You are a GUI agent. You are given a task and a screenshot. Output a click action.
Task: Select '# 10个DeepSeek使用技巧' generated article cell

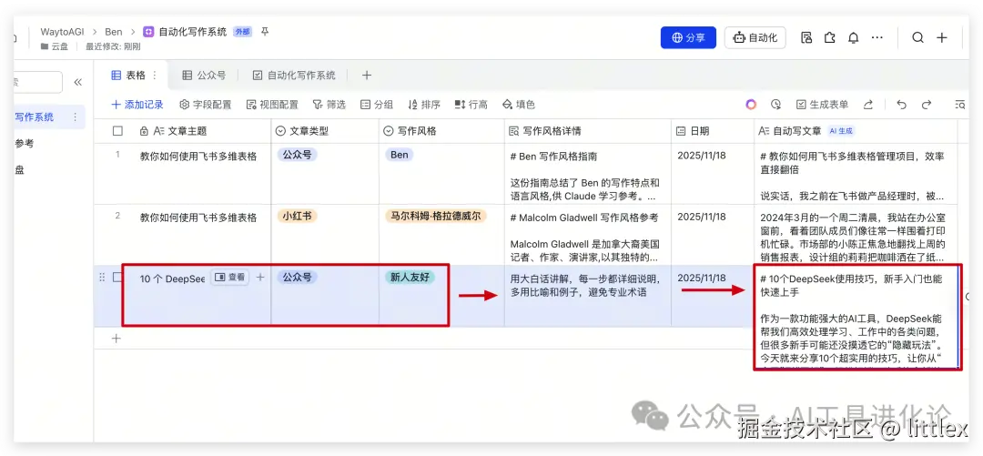point(856,316)
